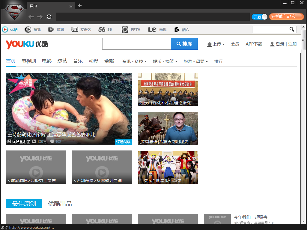
Task: Click the back navigation arrow
Action: pos(31,17)
